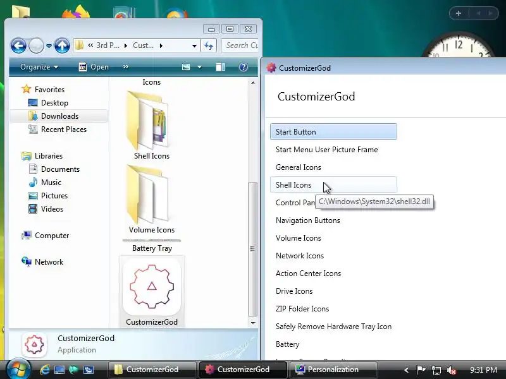
Task: Switch to Personalization taskbar button
Action: coord(333,370)
